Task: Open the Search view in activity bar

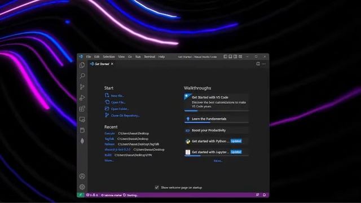Action: click(82, 76)
